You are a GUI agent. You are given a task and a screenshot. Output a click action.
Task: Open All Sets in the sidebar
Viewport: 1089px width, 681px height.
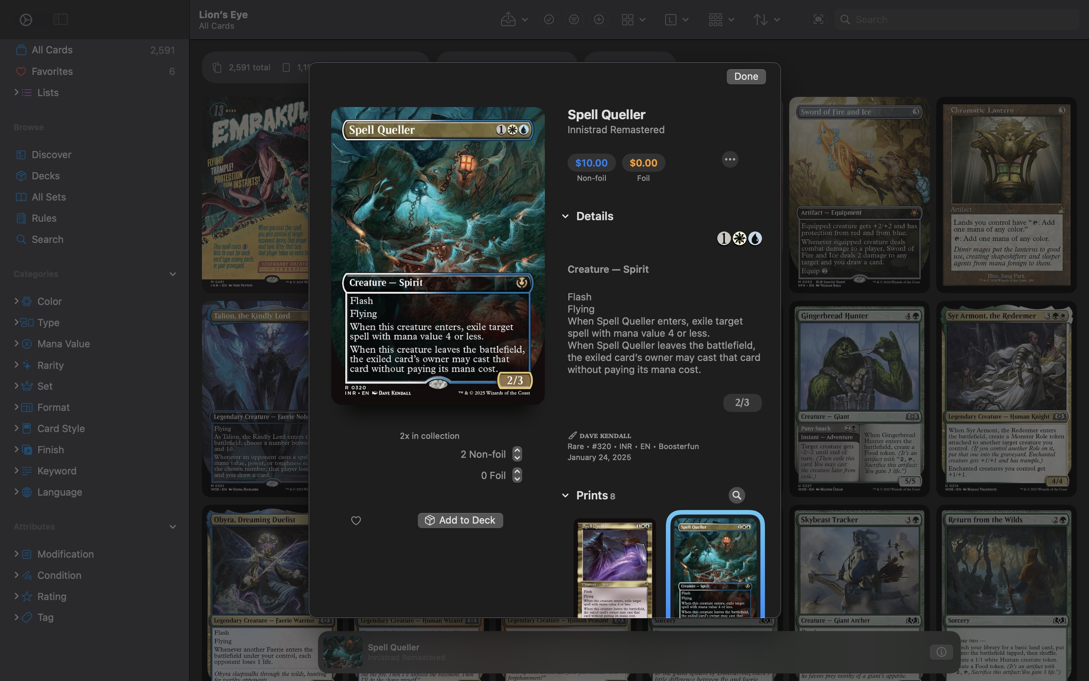pyautogui.click(x=95, y=197)
